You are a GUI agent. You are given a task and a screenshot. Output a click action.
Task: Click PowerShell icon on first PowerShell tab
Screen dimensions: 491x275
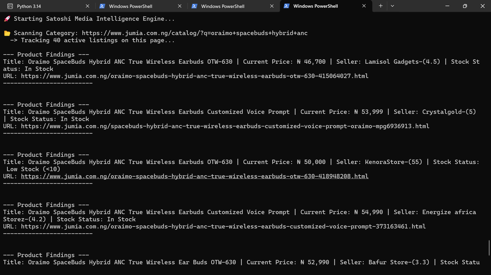(103, 6)
